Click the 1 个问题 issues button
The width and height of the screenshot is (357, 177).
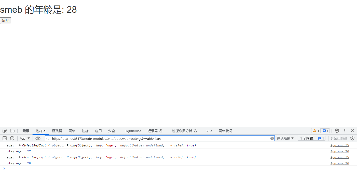(312, 138)
